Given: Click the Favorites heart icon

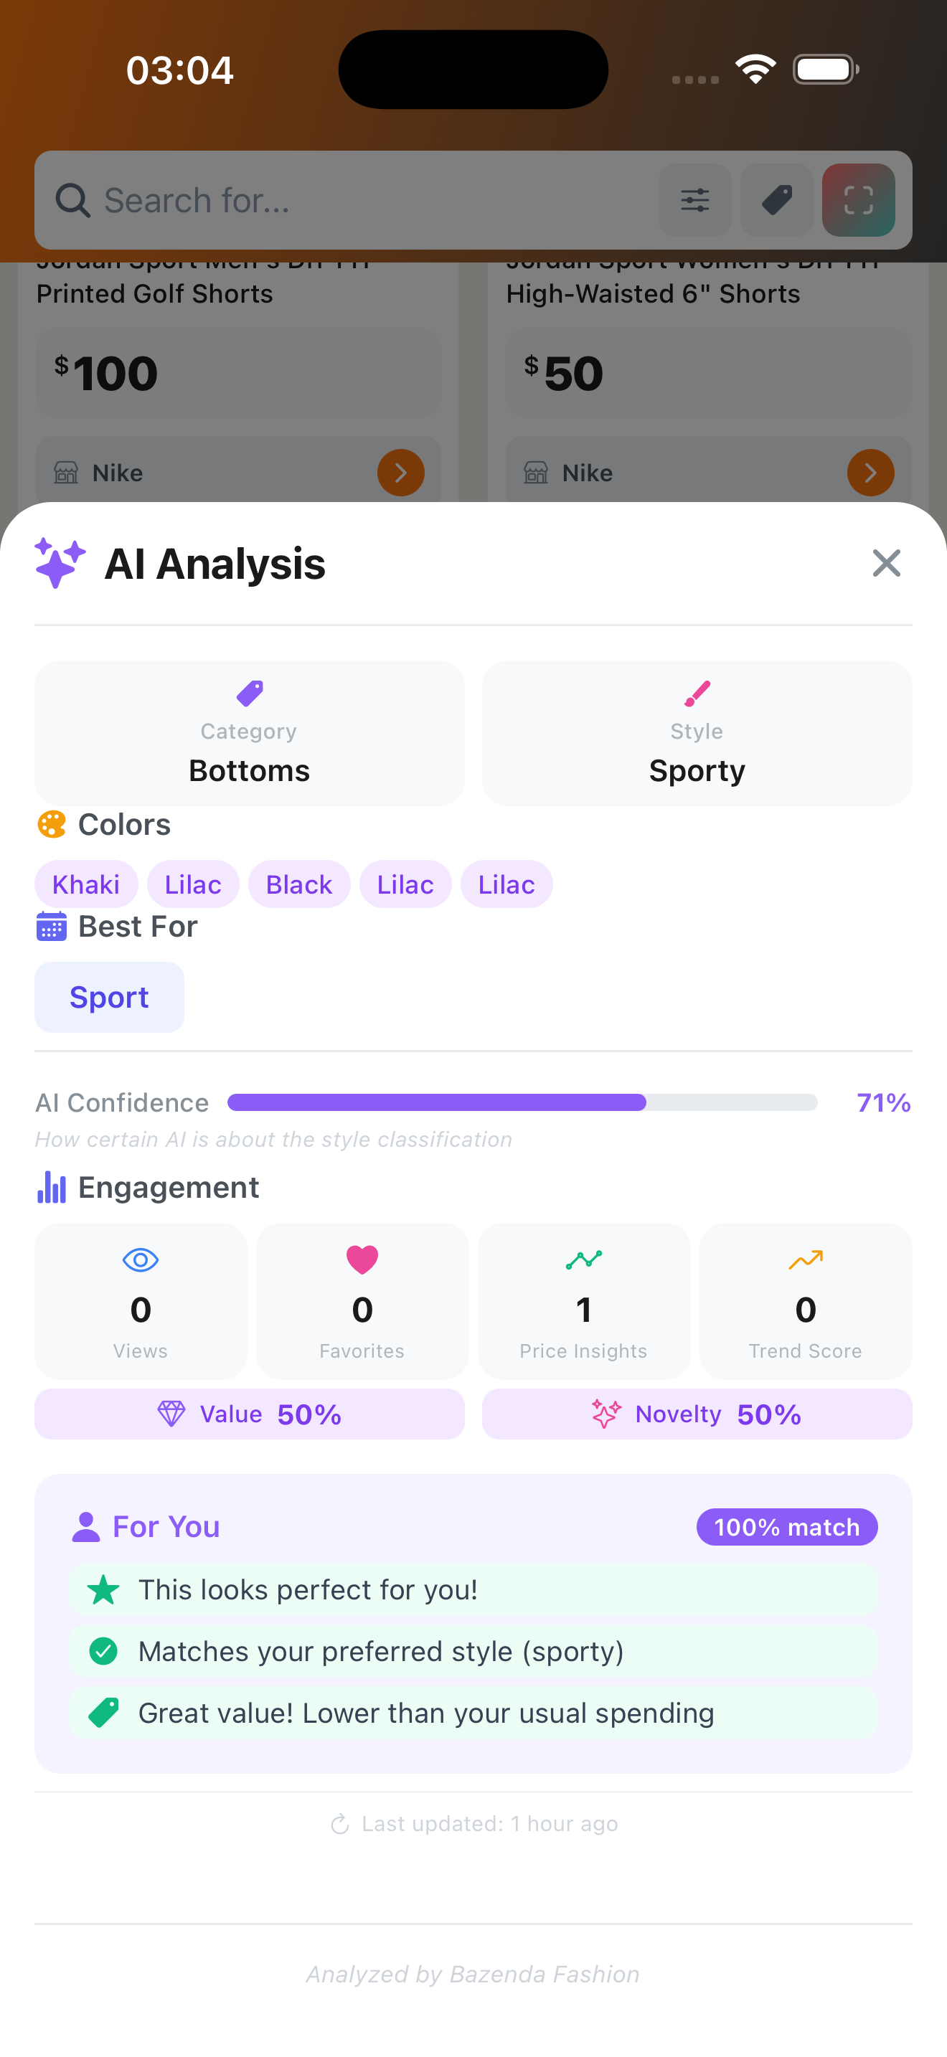Looking at the screenshot, I should tap(362, 1260).
